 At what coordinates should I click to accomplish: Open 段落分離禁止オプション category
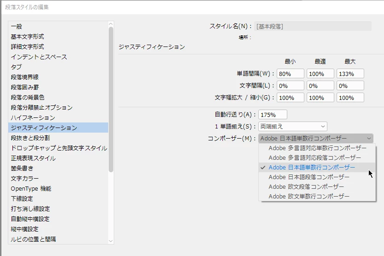click(x=58, y=107)
